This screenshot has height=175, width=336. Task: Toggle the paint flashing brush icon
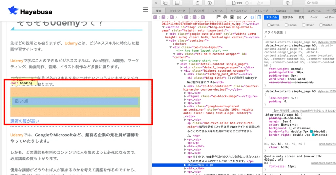pyautogui.click(x=245, y=17)
